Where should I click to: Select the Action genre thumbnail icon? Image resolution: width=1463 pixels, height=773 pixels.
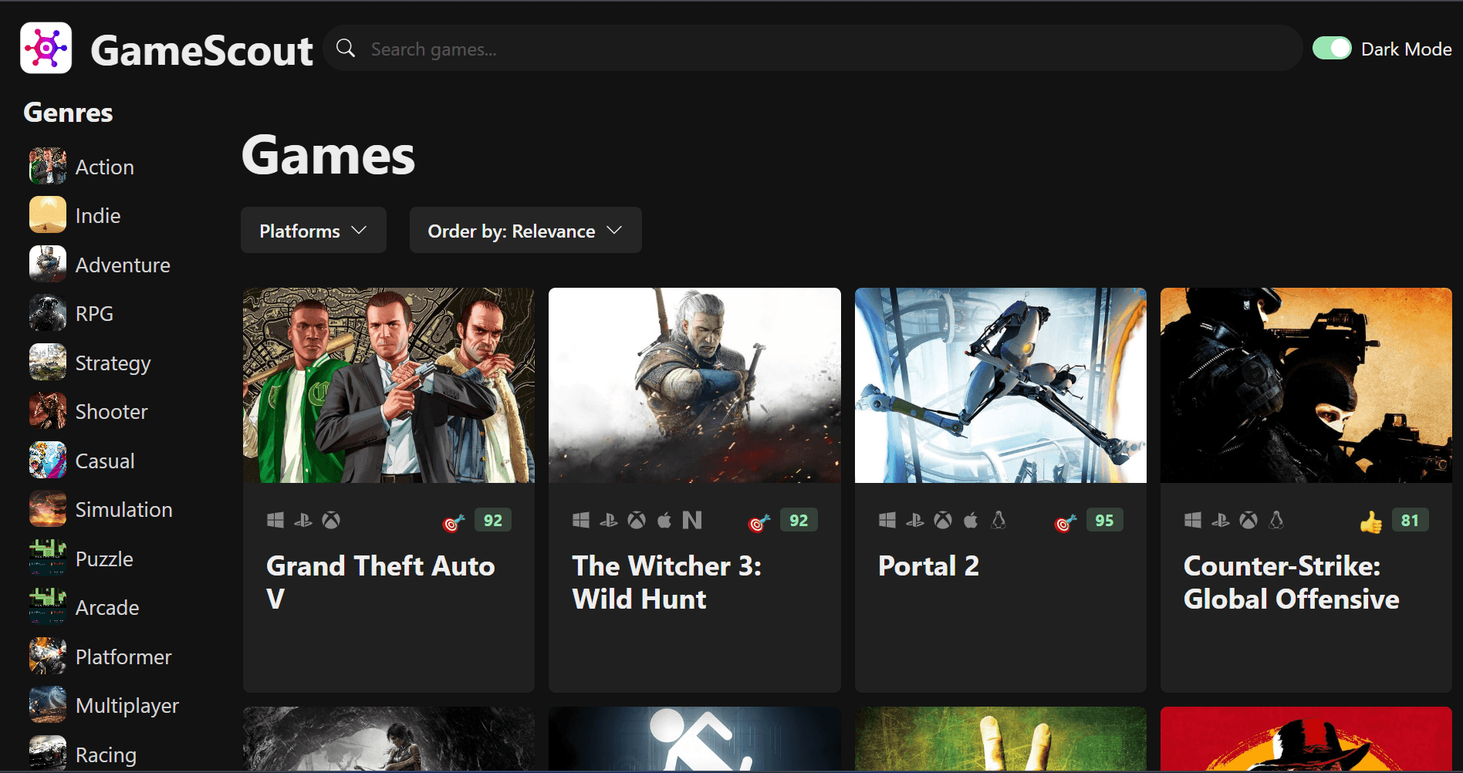pyautogui.click(x=48, y=167)
